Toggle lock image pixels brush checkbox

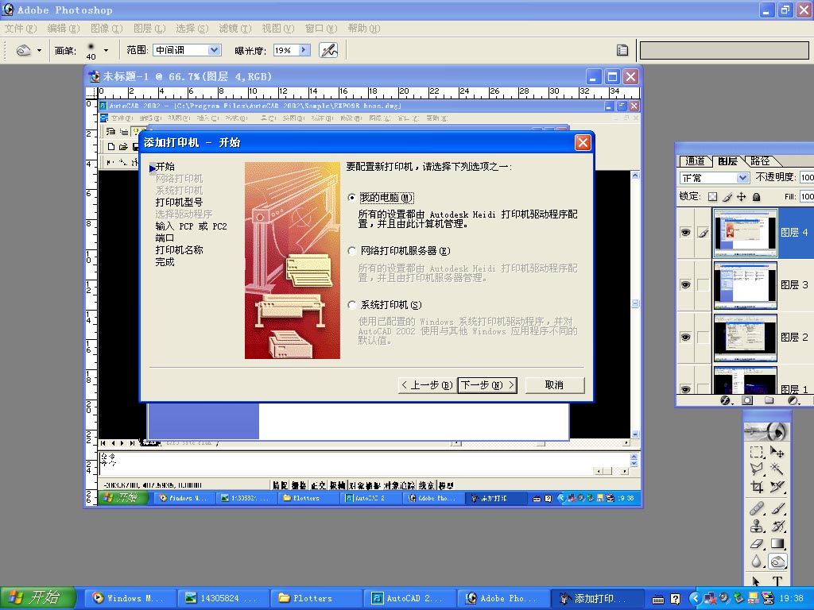click(x=727, y=197)
